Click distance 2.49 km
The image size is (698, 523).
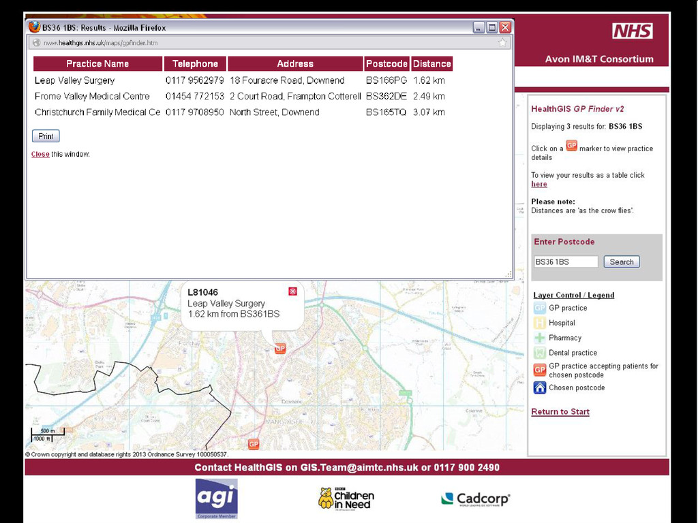pyautogui.click(x=429, y=97)
